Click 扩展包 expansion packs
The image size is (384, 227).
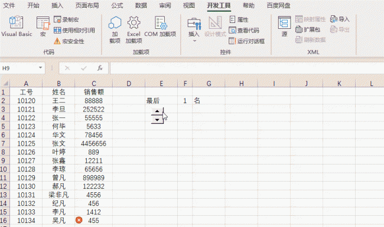click(308, 29)
